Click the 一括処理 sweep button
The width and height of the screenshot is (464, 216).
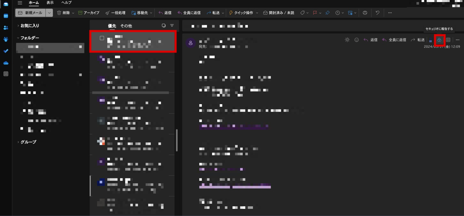click(x=115, y=13)
